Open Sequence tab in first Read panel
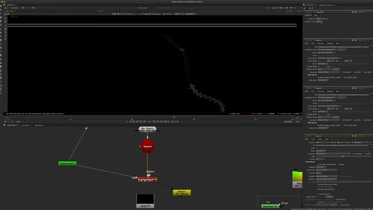The height and width of the screenshot is (210, 373). [321, 43]
